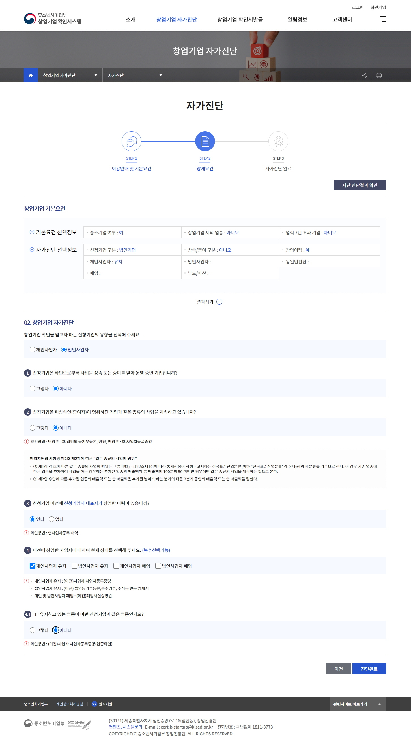411x741 pixels.
Task: Click the (복수선택가능) text in question 4
Action: coord(156,550)
